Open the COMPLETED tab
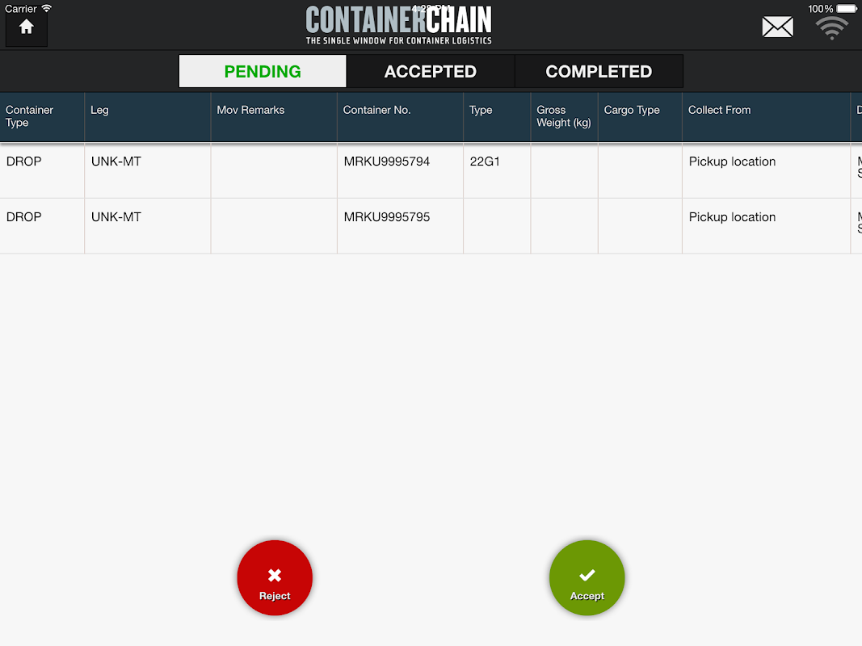Image resolution: width=862 pixels, height=646 pixels. click(x=599, y=71)
